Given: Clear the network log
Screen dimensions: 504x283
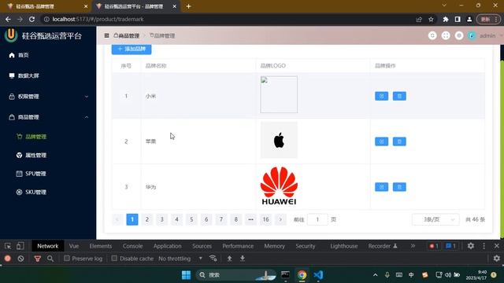Looking at the screenshot, I should coord(21,259).
